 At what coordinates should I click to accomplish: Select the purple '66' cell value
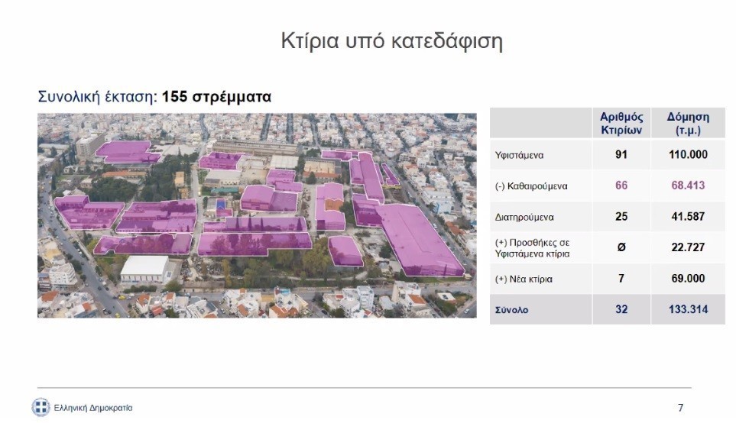click(621, 186)
